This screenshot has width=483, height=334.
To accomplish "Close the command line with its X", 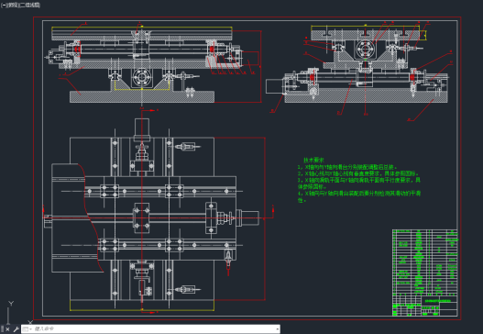I will pos(7,329).
